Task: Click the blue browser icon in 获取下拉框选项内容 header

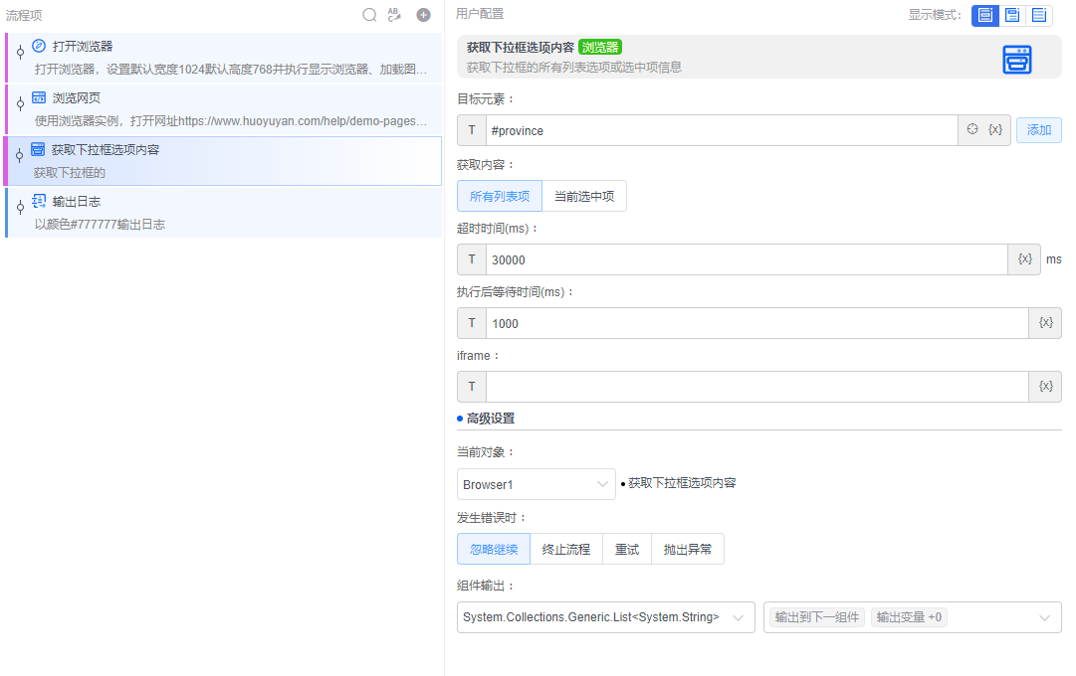Action: click(1016, 58)
